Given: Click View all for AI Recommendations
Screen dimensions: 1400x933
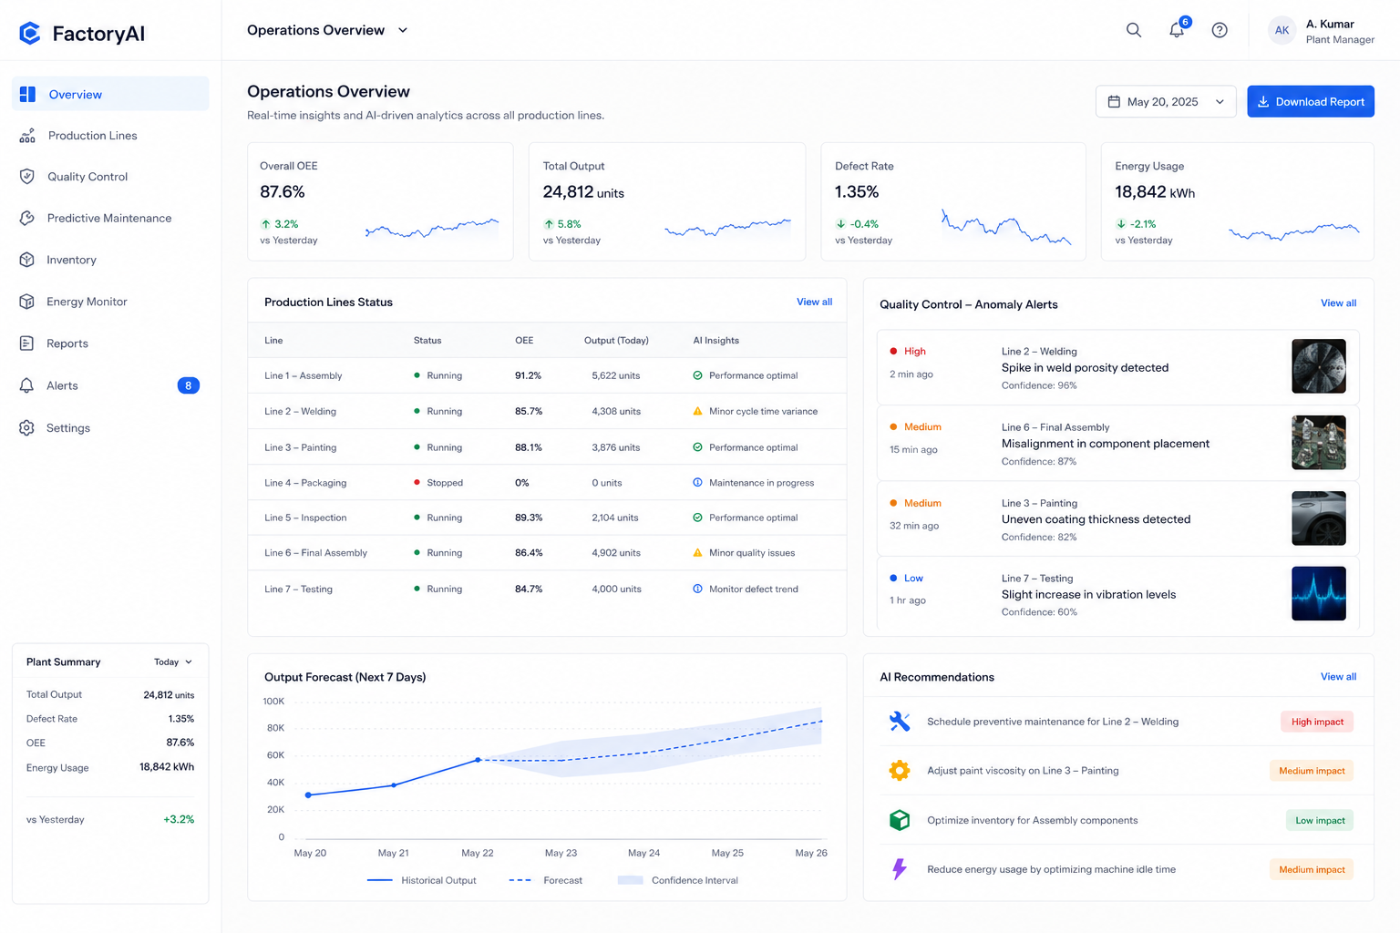Looking at the screenshot, I should pos(1338,677).
